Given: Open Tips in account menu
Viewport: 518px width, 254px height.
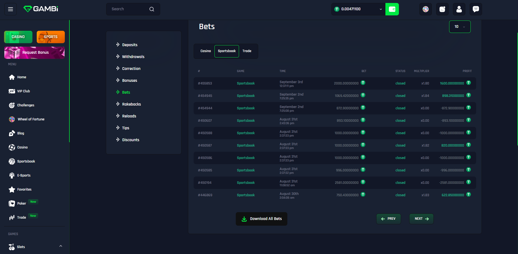Looking at the screenshot, I should click(126, 128).
